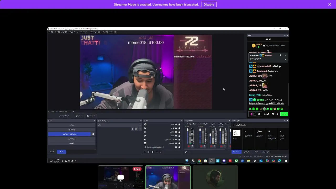The height and width of the screenshot is (189, 336).
Task: Toggle lock on the browser source row
Action: point(179,143)
